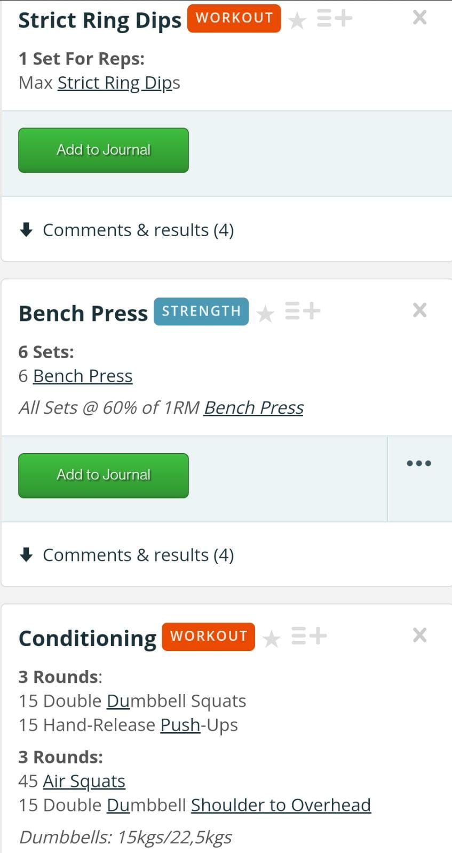The height and width of the screenshot is (853, 452).
Task: Dismiss the Bench Press card
Action: click(420, 310)
